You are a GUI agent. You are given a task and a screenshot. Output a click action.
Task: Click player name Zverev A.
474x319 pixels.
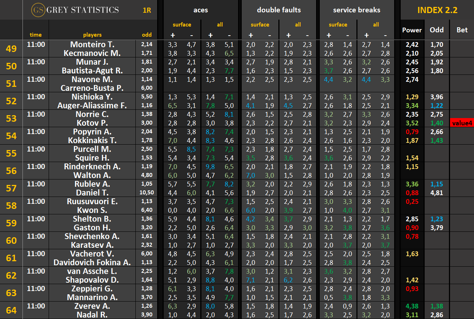point(92,306)
